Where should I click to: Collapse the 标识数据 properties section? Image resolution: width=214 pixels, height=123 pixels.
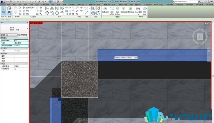tap(27, 54)
